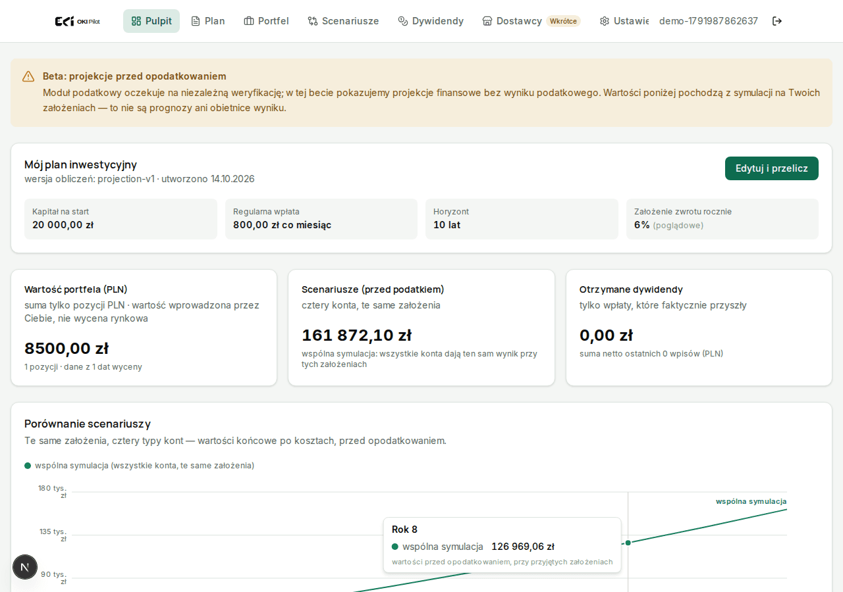Click the Plan document icon

coord(196,21)
